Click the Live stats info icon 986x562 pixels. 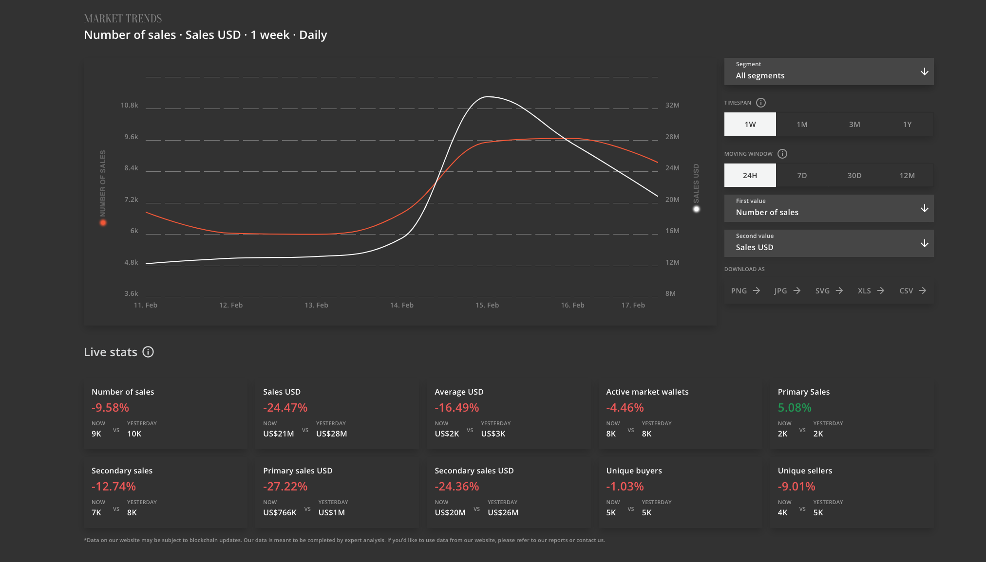148,352
